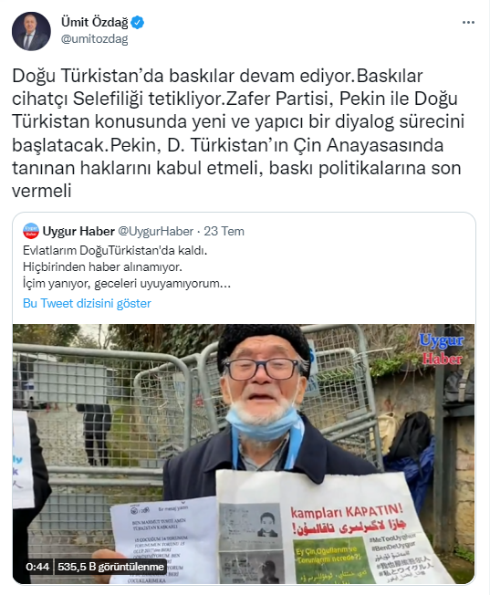The image size is (490, 595).
Task: Click the @UygurHaber handle
Action: point(156,231)
